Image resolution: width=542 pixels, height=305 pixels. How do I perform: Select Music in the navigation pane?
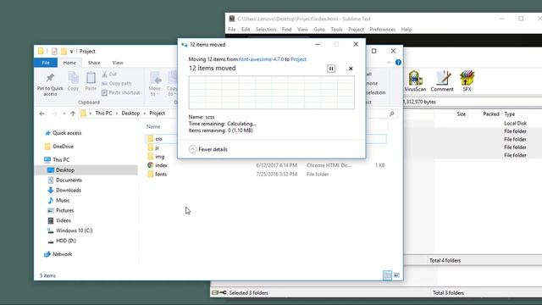click(x=58, y=200)
